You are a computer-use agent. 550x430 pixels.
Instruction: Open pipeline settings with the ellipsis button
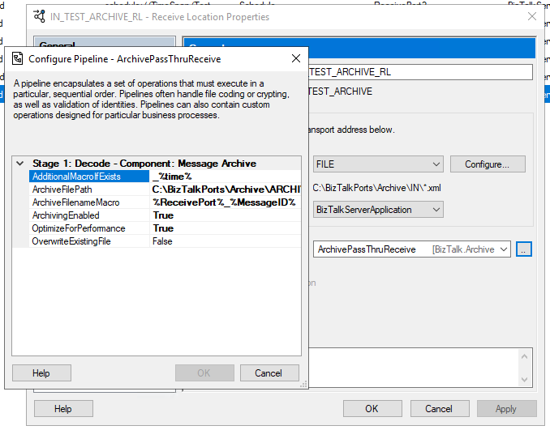523,249
